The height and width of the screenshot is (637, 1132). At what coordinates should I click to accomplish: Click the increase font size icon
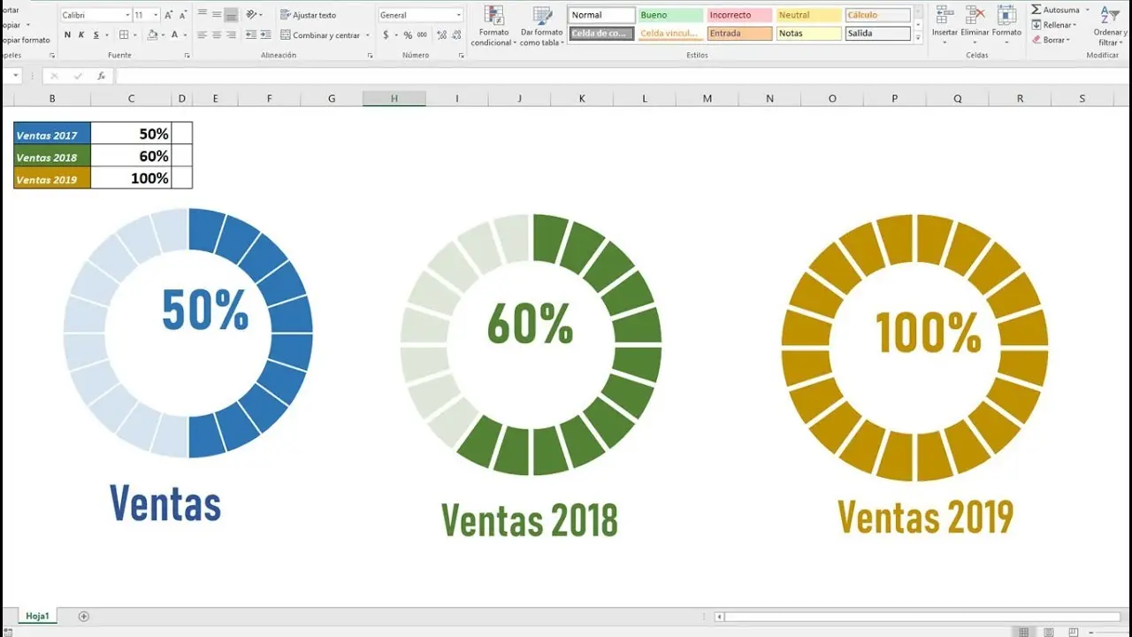point(169,15)
